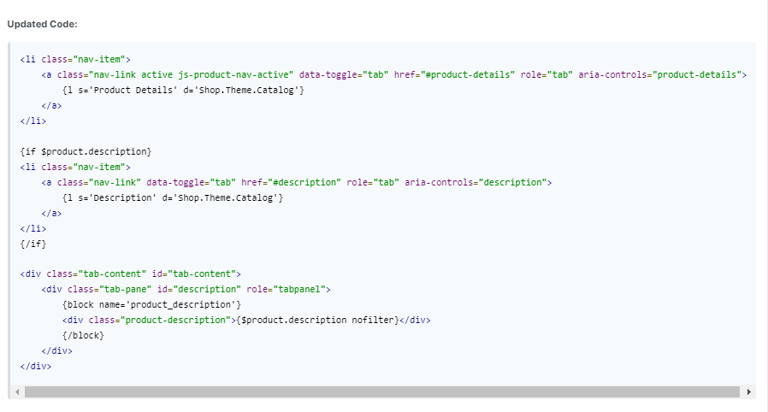Click aria-controls="product-details" attribute
The height and width of the screenshot is (412, 768).
pyautogui.click(x=659, y=75)
